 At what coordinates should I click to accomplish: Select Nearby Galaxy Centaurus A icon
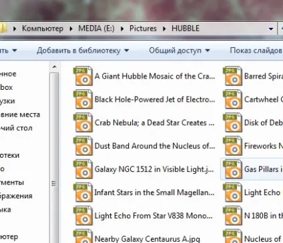pyautogui.click(x=83, y=236)
